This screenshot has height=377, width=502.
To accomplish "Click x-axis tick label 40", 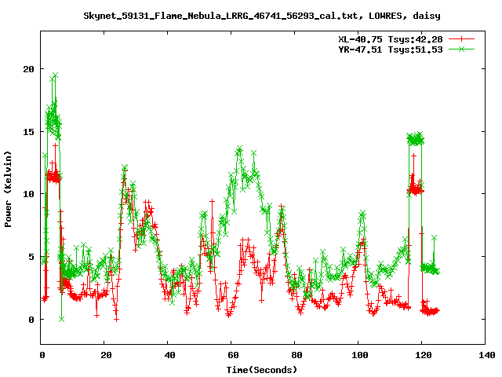I will 169,355.
